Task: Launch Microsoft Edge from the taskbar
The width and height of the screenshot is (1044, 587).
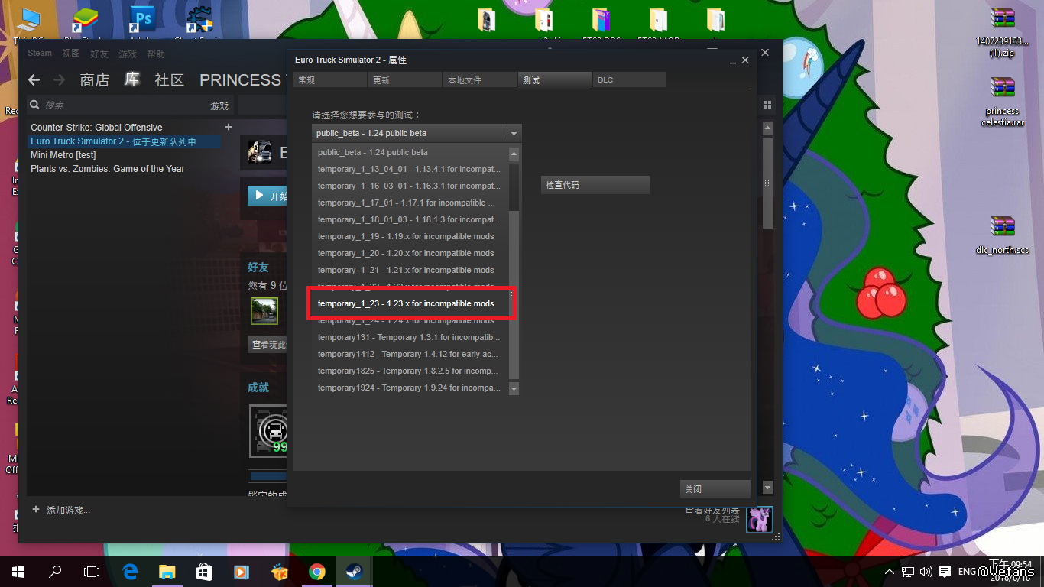Action: 130,571
